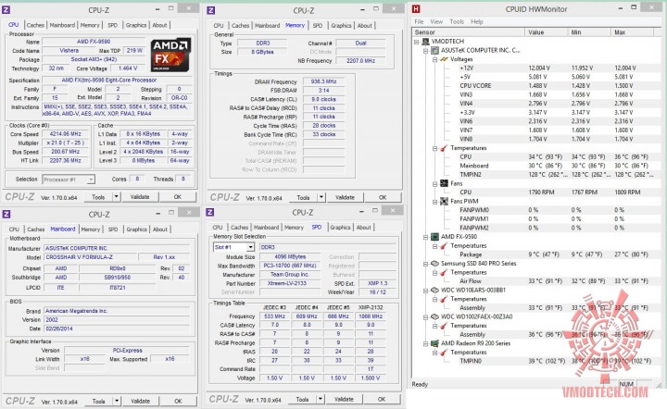Screen dimensions: 667x409
Task: Open the View menu in HWMonitor
Action: tap(436, 21)
